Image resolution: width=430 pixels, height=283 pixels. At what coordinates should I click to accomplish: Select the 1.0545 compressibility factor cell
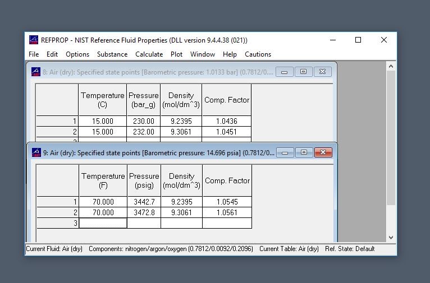(227, 202)
